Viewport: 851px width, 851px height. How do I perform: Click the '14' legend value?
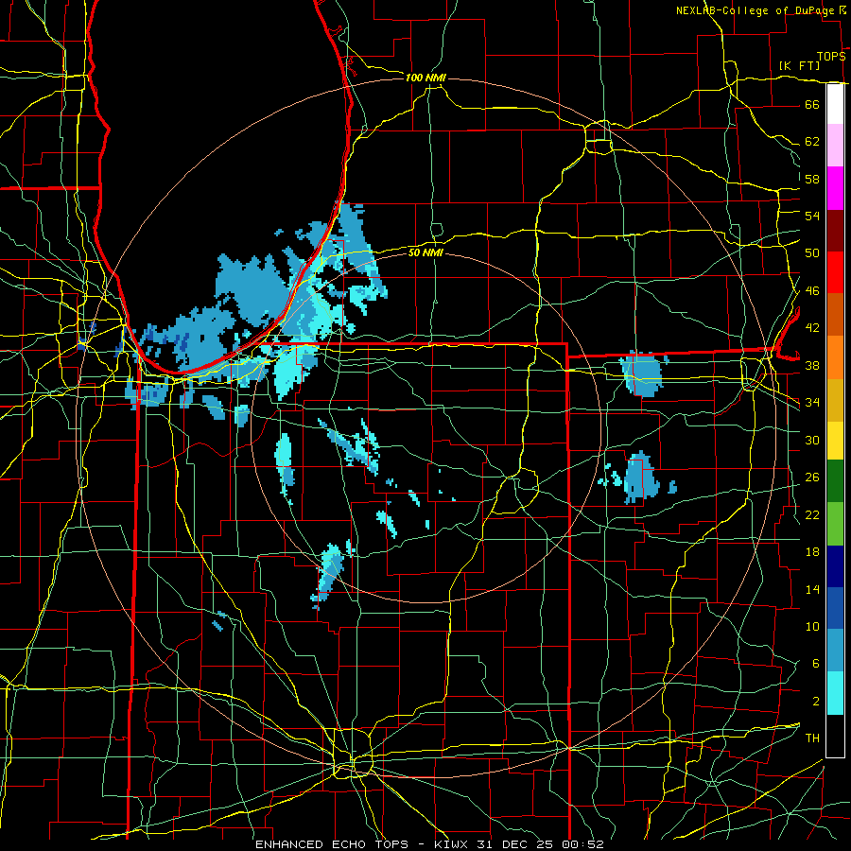click(x=812, y=589)
